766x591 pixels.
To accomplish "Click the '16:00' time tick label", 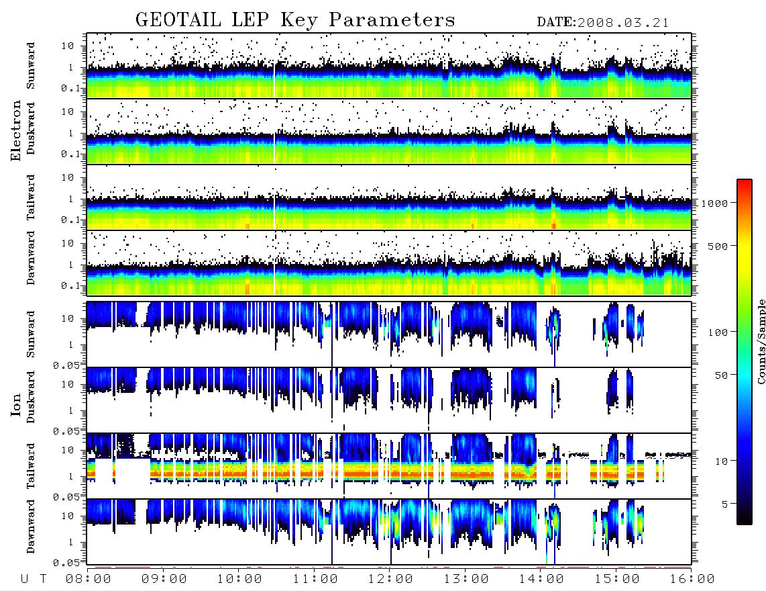I will [x=692, y=580].
